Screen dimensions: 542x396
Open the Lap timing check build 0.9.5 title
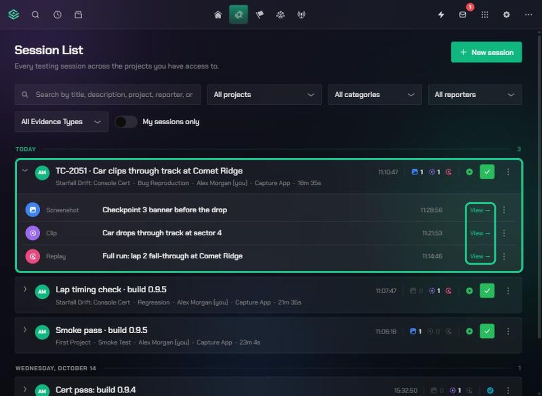(111, 289)
